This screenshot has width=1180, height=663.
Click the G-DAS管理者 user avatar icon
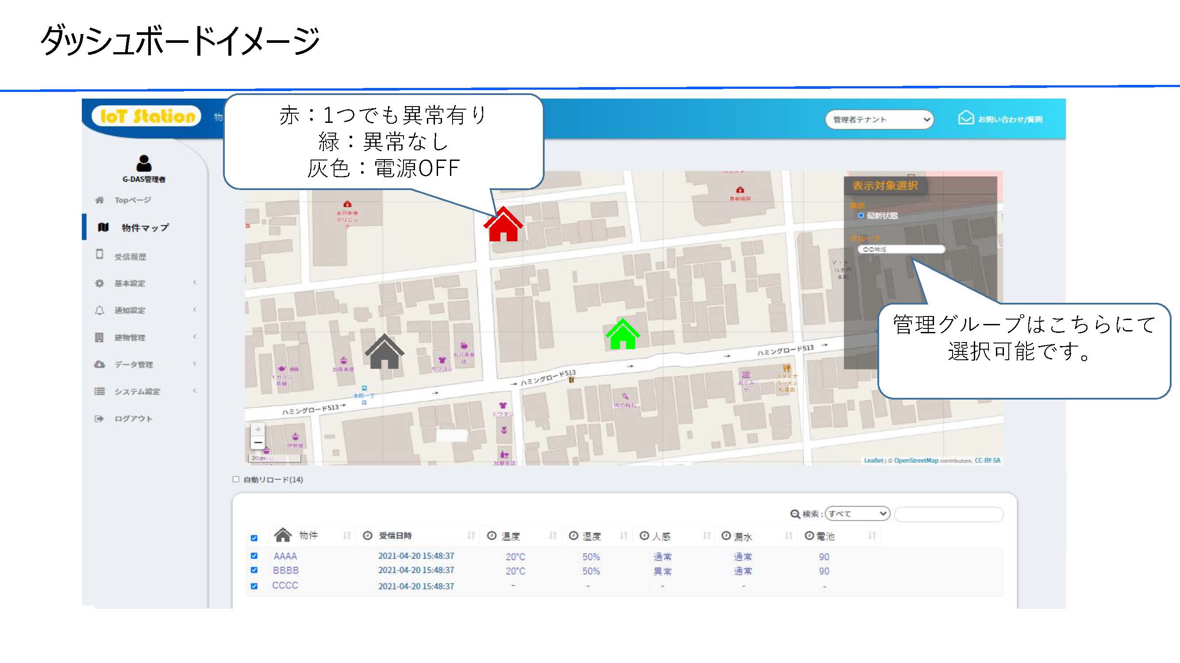[x=144, y=164]
